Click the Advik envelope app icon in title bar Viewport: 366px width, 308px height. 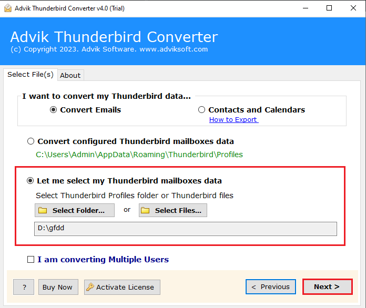(x=8, y=8)
